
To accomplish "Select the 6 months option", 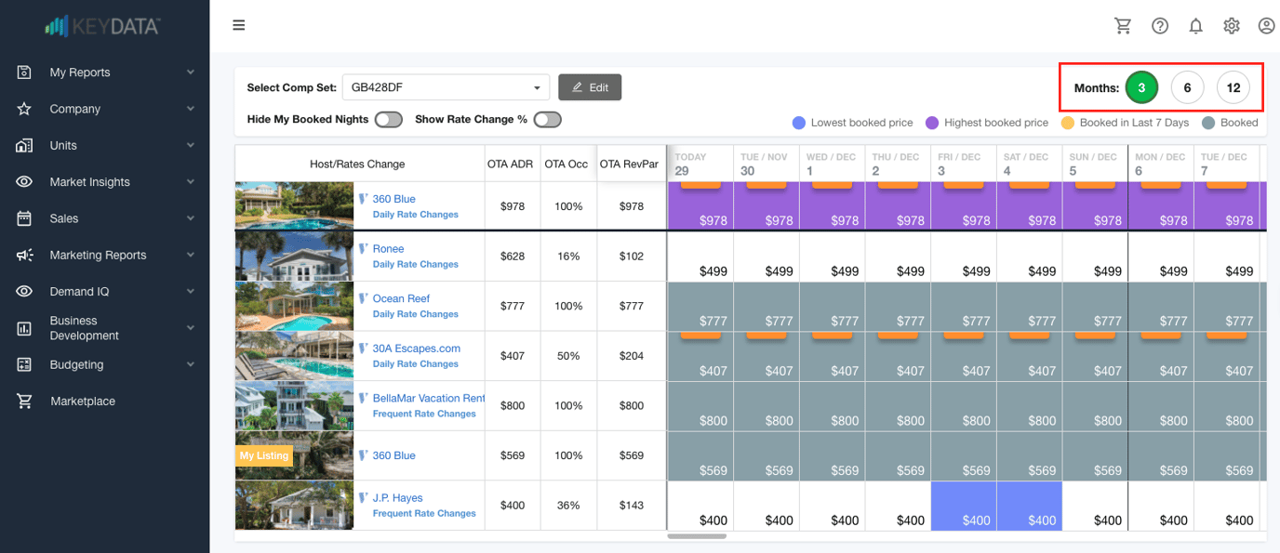I will [x=1187, y=88].
